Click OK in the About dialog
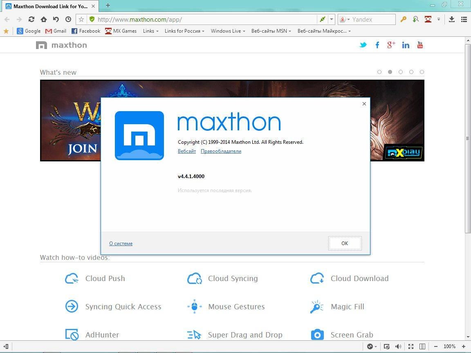The width and height of the screenshot is (471, 353). pyautogui.click(x=345, y=244)
